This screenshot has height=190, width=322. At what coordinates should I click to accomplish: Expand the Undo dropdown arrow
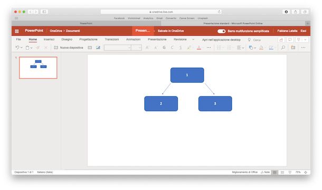[x=21, y=48]
